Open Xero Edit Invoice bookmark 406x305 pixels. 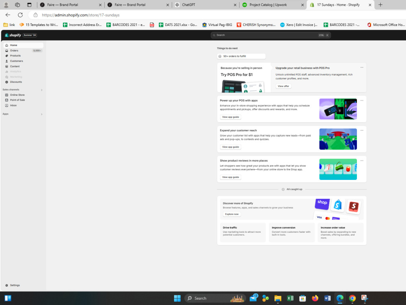pos(299,25)
